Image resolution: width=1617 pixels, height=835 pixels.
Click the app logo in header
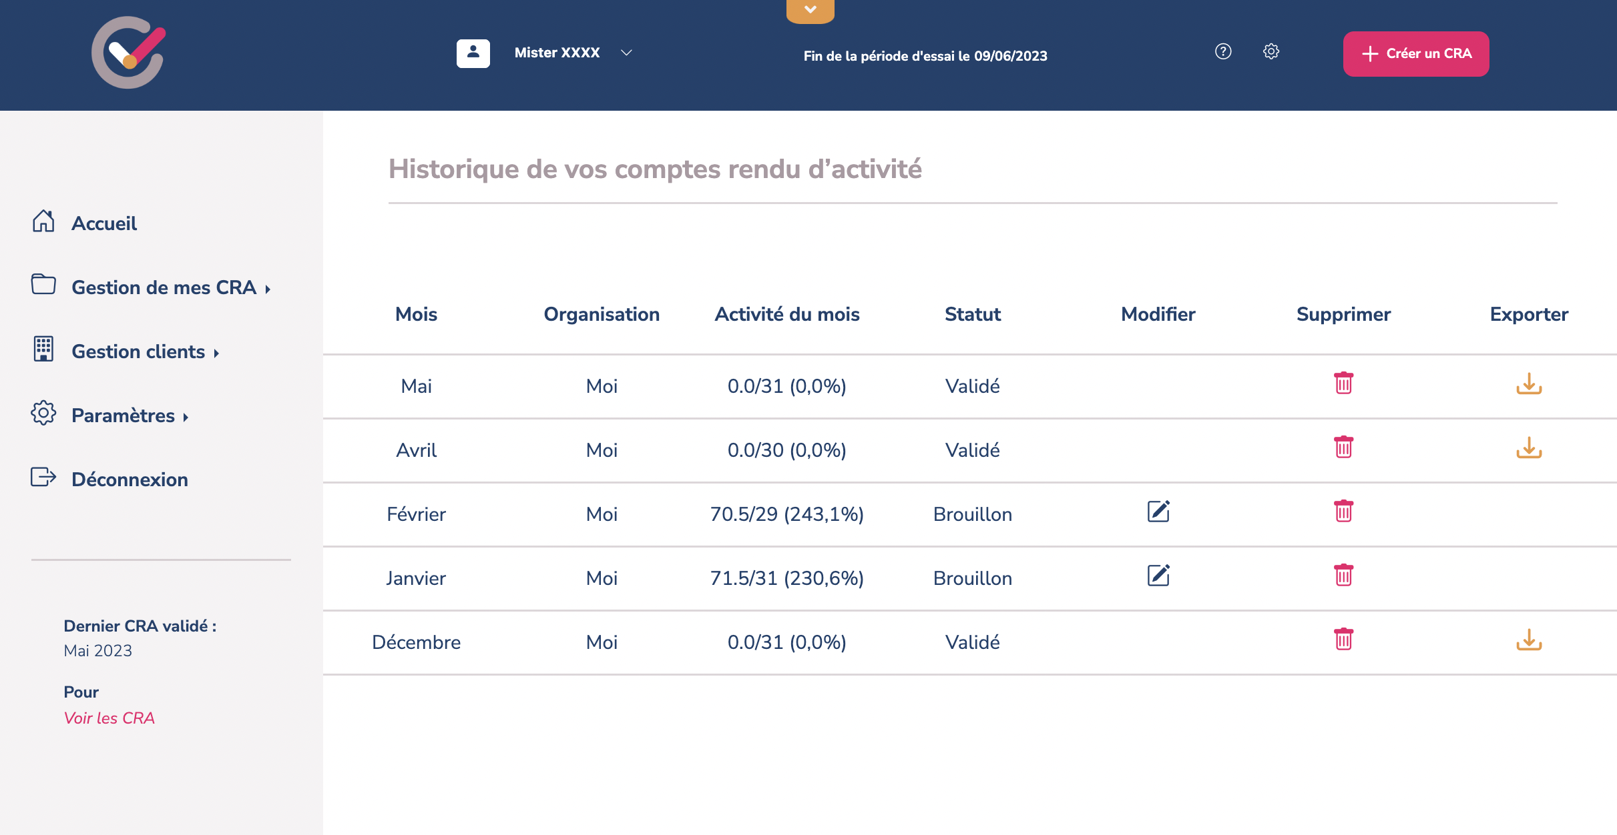click(x=128, y=53)
